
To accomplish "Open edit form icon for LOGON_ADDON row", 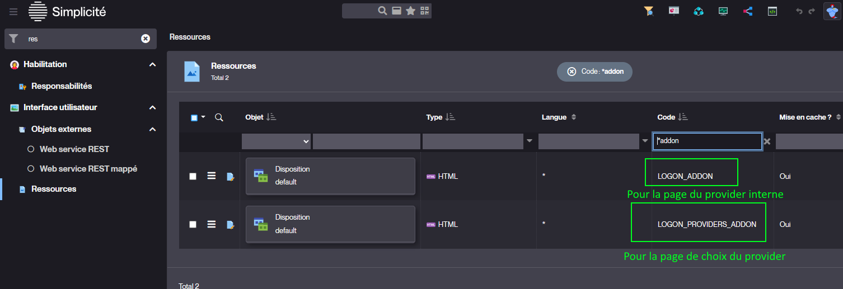I will [x=230, y=177].
